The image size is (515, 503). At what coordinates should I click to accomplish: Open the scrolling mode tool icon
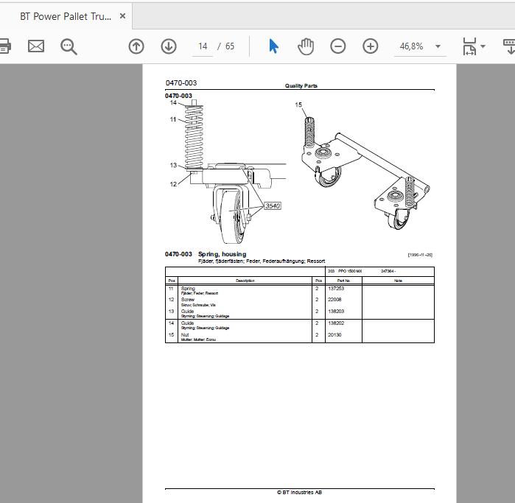point(509,46)
